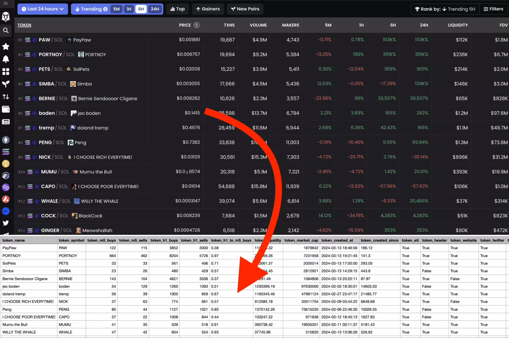Open the New Pairs tab
The height and width of the screenshot is (338, 509).
(245, 9)
